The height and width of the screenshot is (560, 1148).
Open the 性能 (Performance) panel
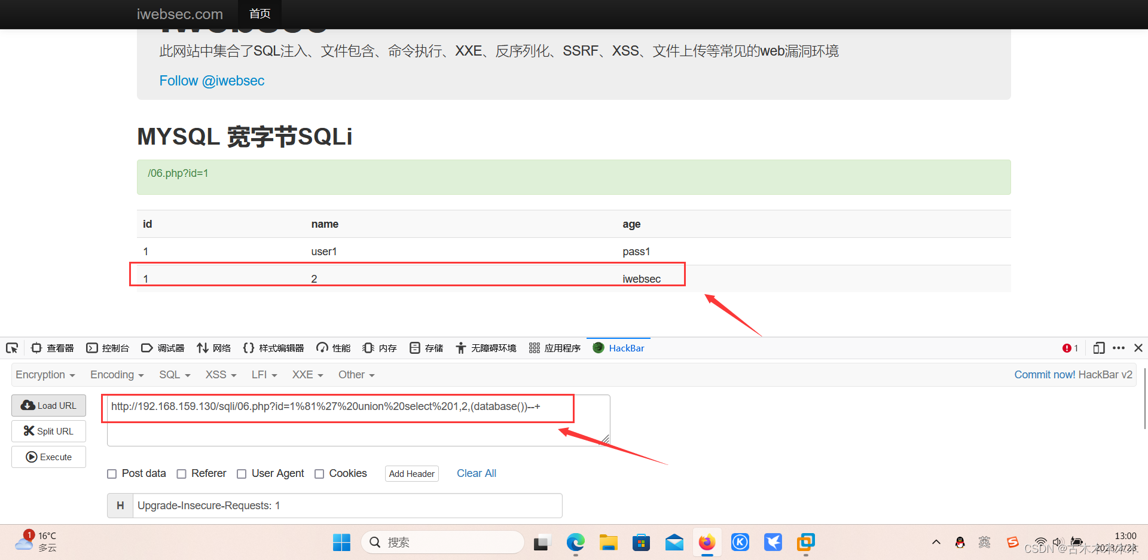pyautogui.click(x=332, y=347)
